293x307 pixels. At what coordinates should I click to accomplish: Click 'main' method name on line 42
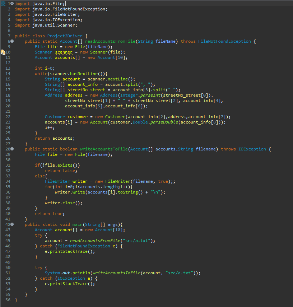77,224
